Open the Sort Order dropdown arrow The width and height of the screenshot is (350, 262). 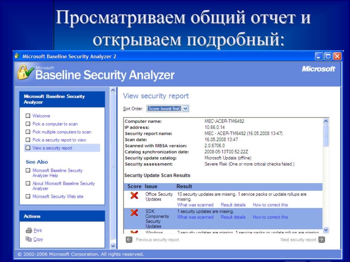point(185,109)
